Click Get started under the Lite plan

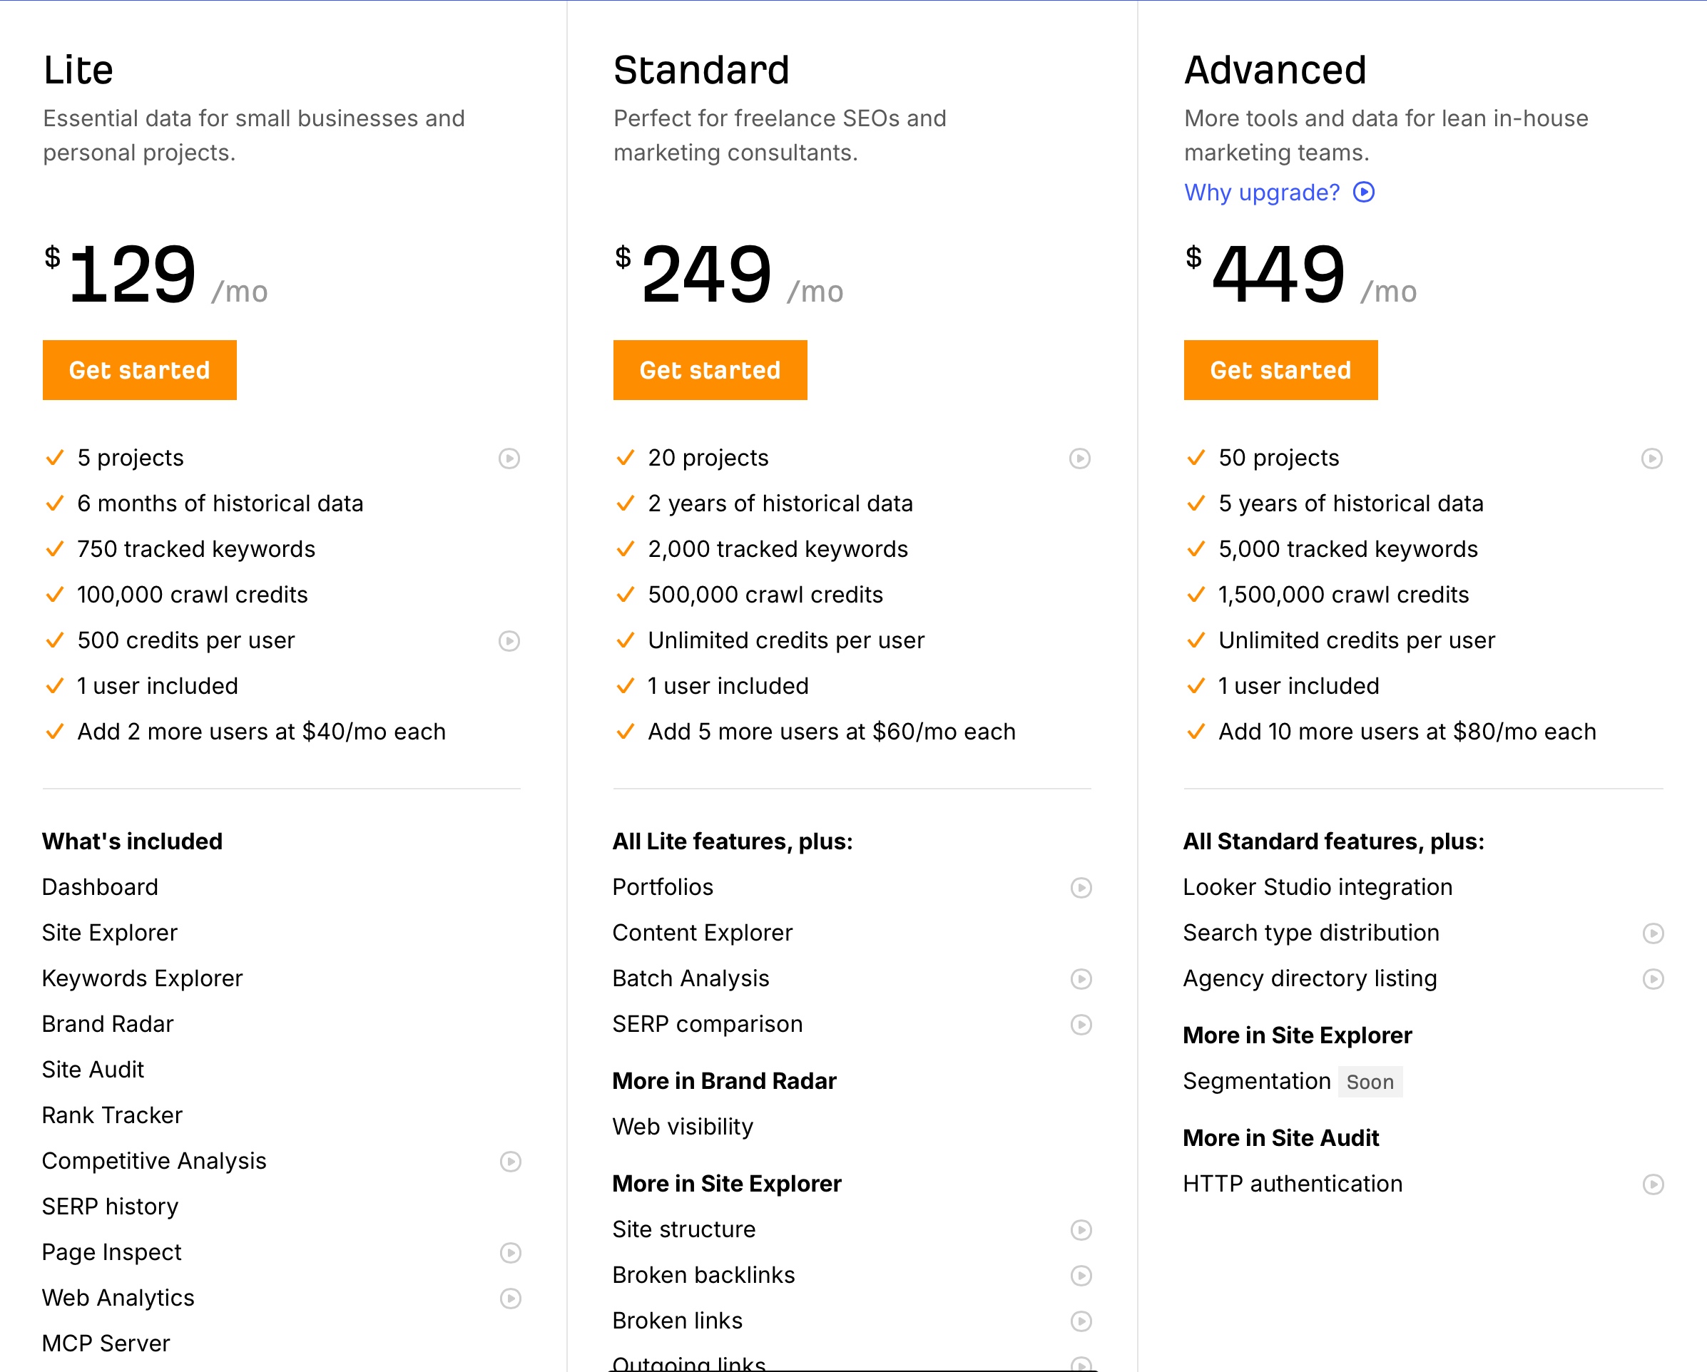pyautogui.click(x=139, y=369)
